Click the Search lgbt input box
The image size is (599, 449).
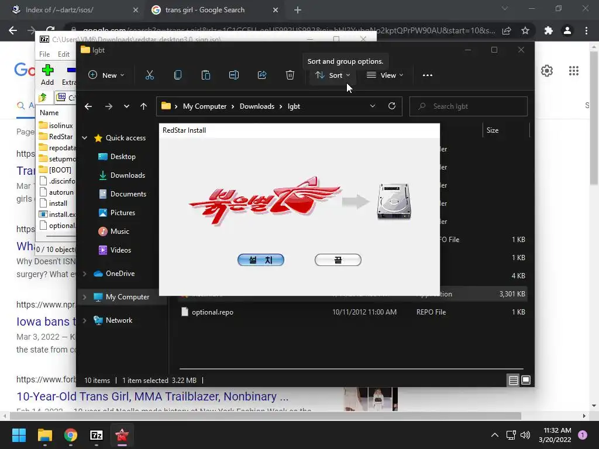(x=469, y=106)
